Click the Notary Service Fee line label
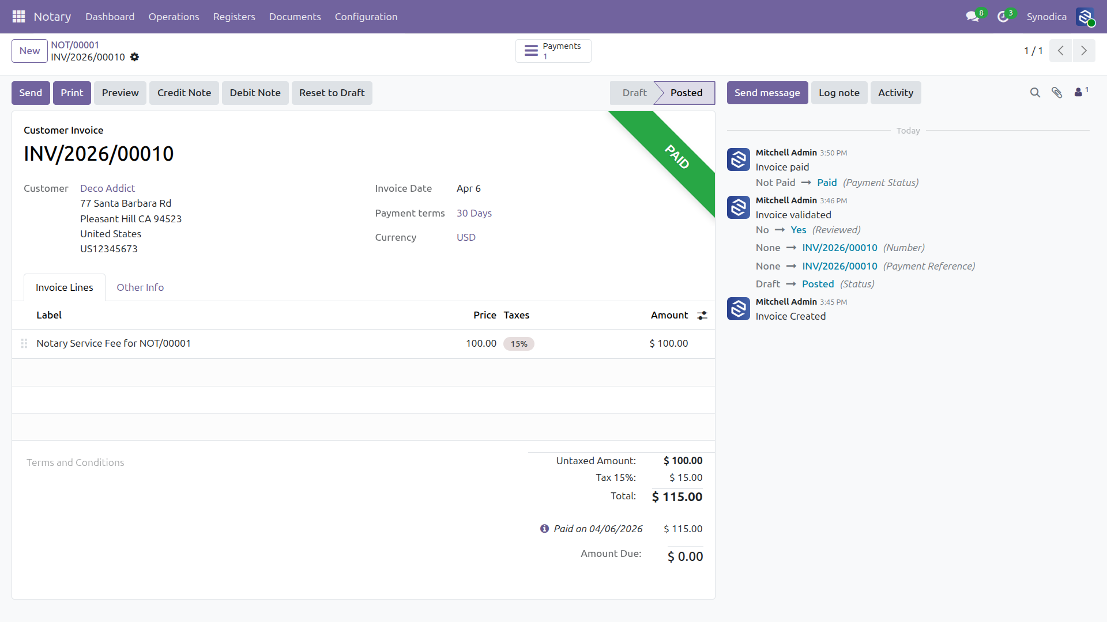Screen dimensions: 1107x622 [114, 343]
